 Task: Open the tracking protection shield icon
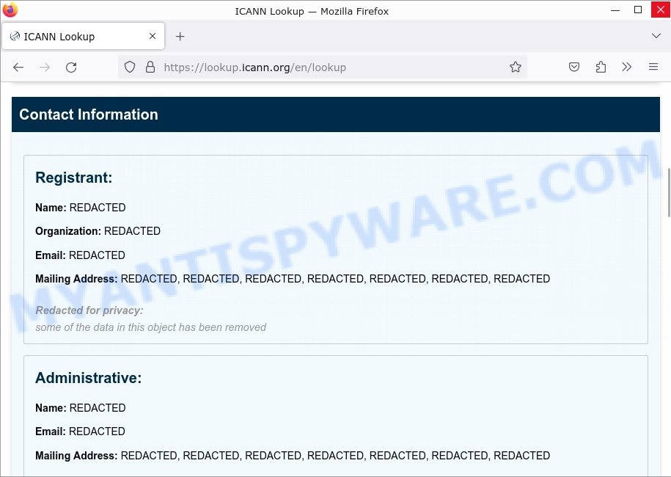click(x=130, y=67)
